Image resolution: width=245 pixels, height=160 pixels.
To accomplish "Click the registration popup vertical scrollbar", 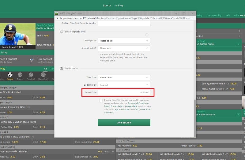I will tap(195, 118).
